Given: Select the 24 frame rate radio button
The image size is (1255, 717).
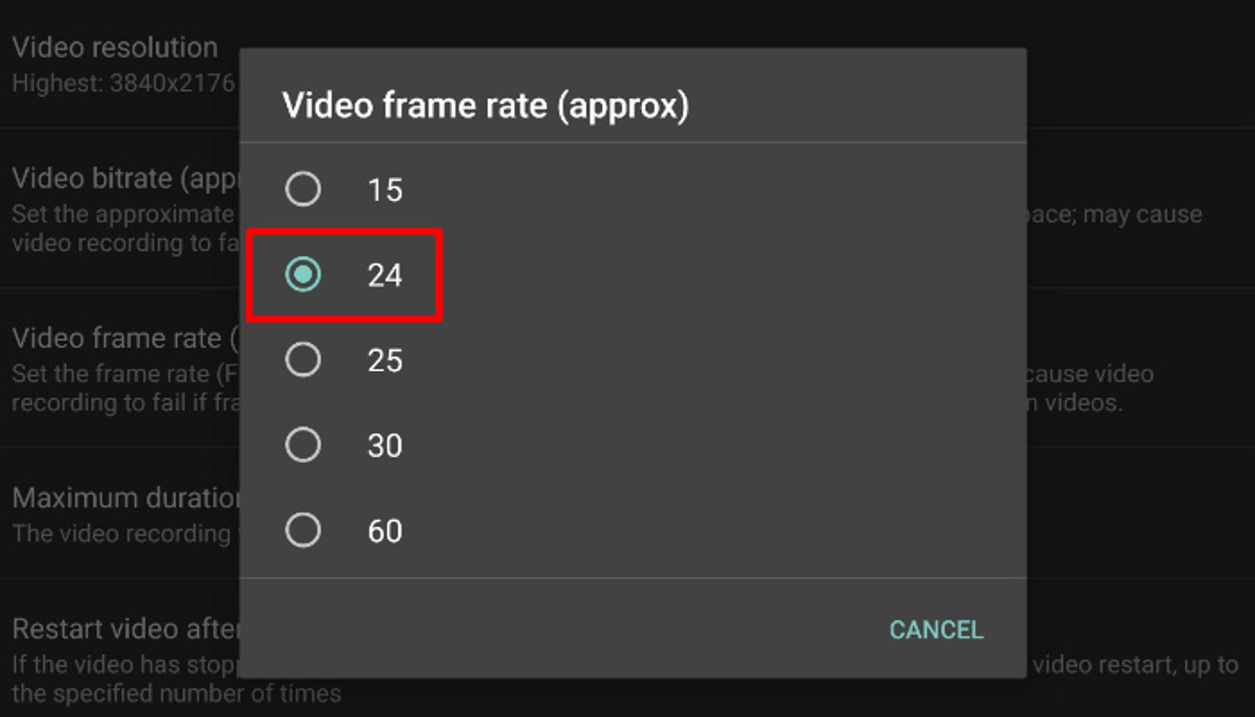Looking at the screenshot, I should [303, 274].
